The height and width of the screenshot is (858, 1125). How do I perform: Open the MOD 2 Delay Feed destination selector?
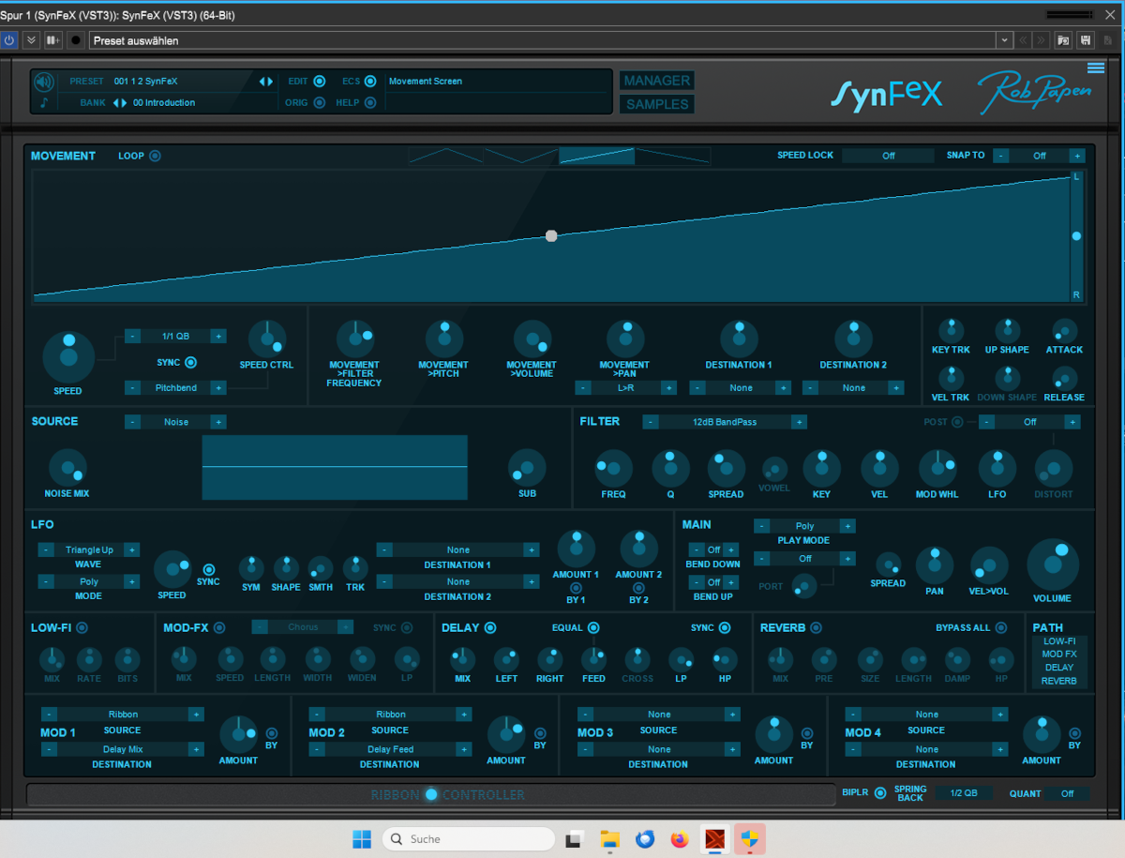391,749
